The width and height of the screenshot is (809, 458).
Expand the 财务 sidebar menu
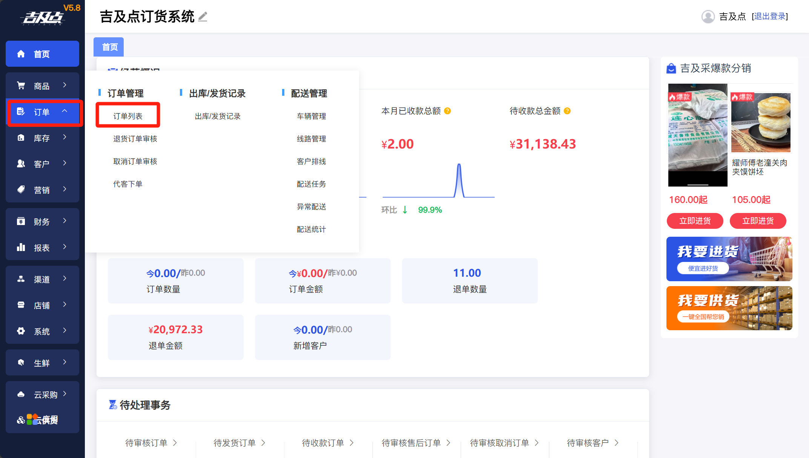(65, 221)
